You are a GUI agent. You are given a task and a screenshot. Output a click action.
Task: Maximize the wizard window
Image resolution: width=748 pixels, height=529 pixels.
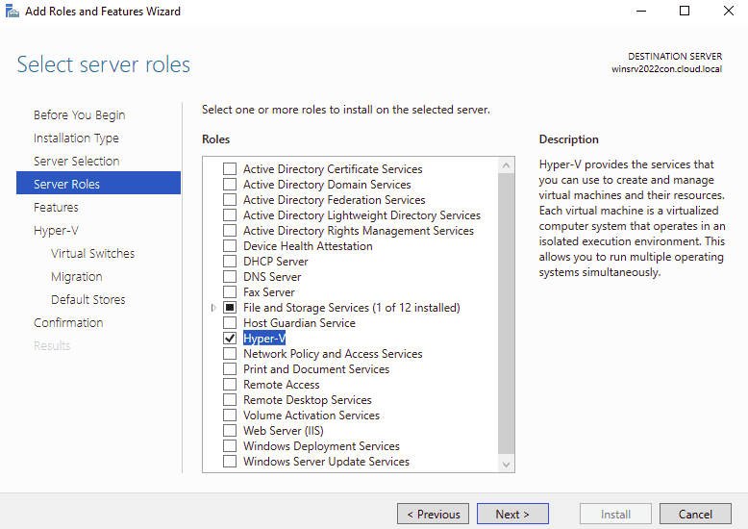685,12
